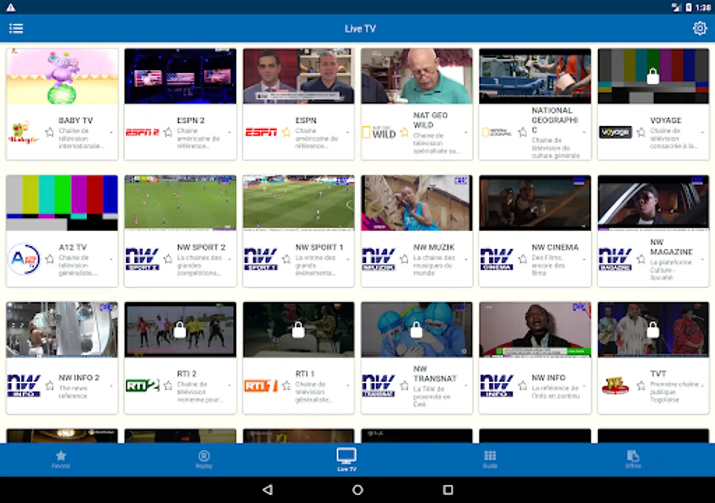Click the TVT channel logo
The width and height of the screenshot is (715, 503).
616,386
